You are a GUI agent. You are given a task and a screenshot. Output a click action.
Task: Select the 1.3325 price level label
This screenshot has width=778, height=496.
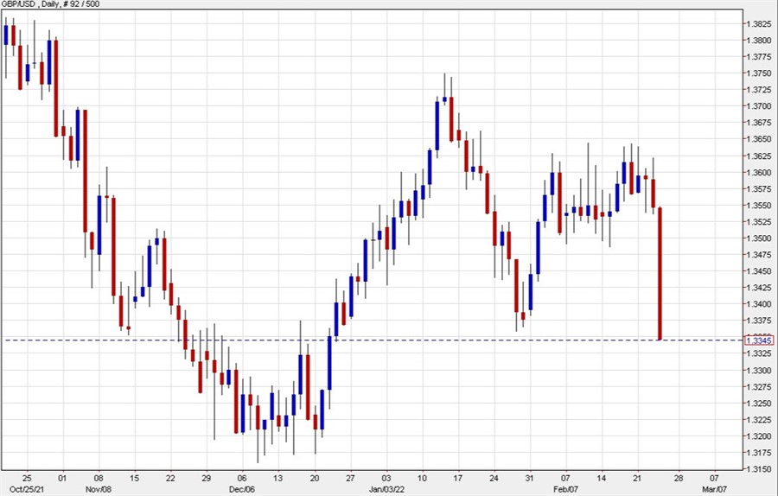759,353
